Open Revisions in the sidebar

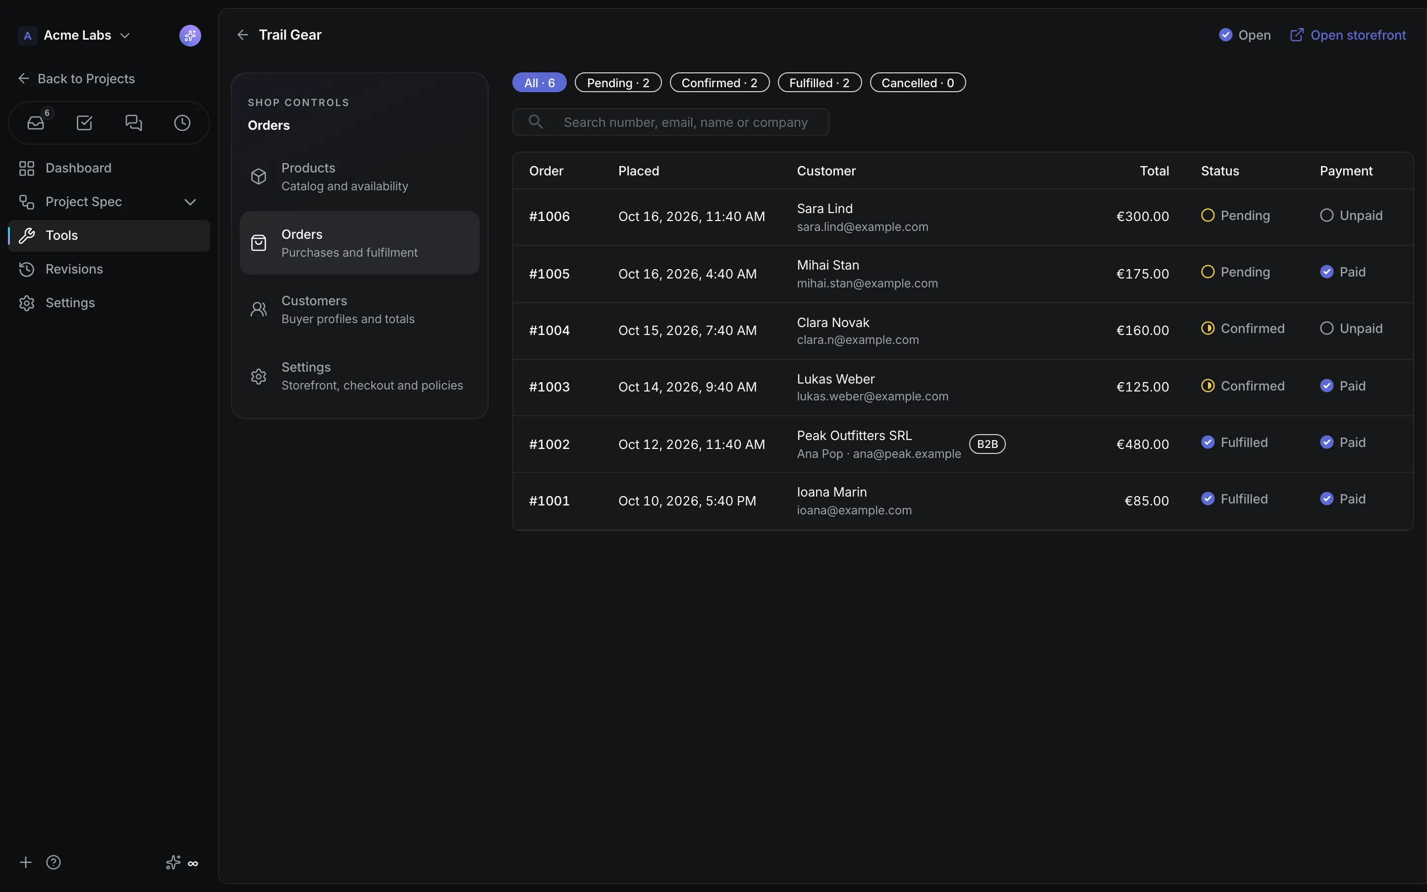point(109,269)
